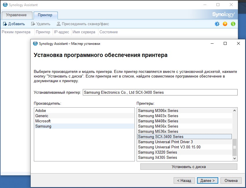
Task: Click the Состояние column header
Action: tap(109, 32)
